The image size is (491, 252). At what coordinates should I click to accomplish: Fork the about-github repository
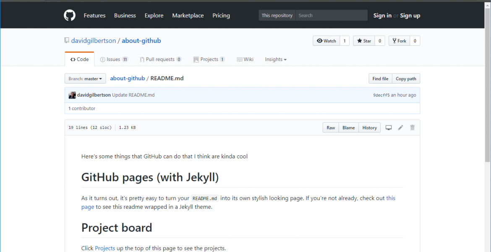point(399,41)
